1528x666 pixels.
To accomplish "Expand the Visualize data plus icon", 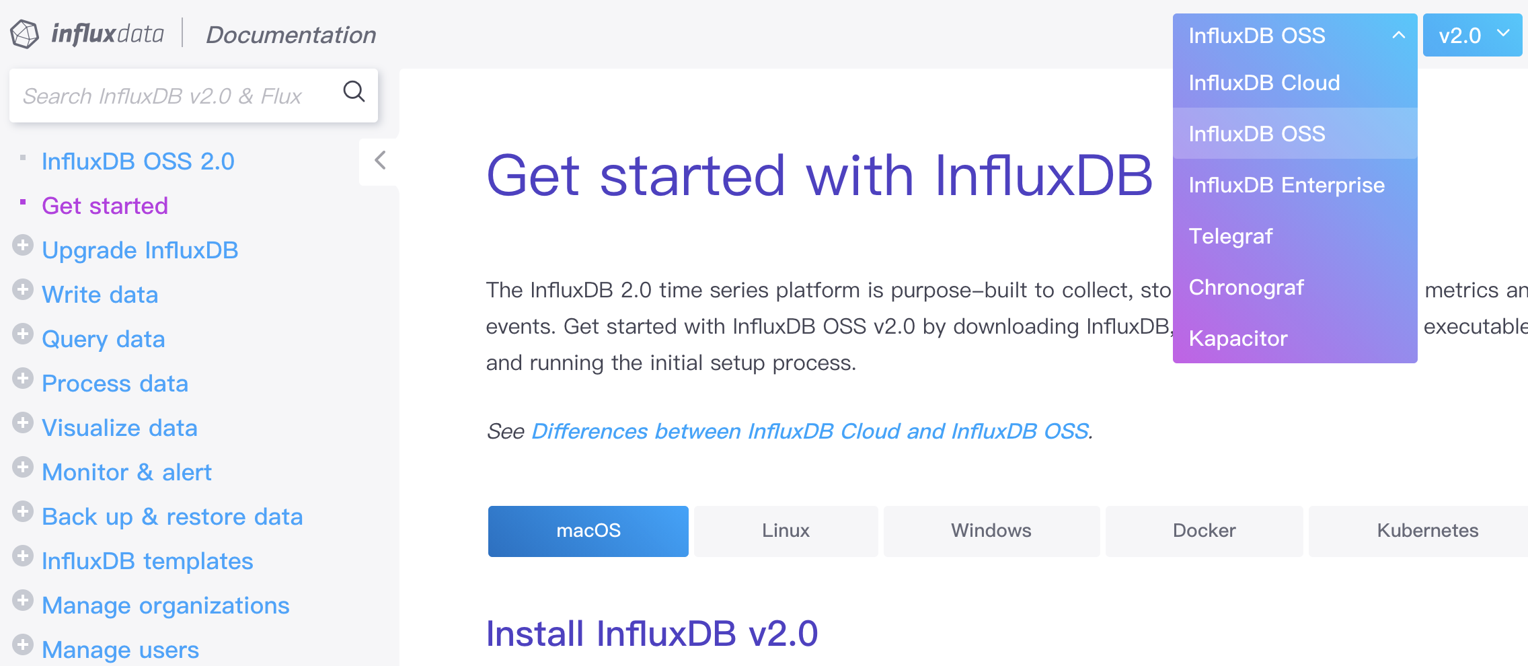I will [23, 423].
